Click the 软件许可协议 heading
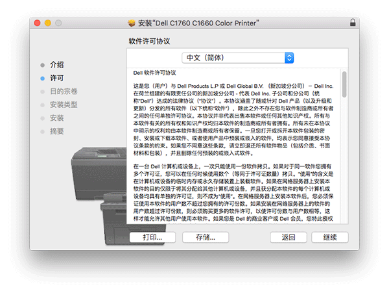Screen dimensions: 389x293 tap(149, 41)
